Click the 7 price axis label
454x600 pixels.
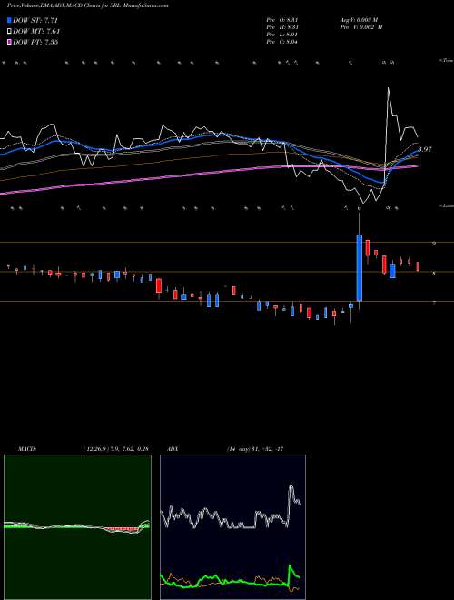point(433,303)
